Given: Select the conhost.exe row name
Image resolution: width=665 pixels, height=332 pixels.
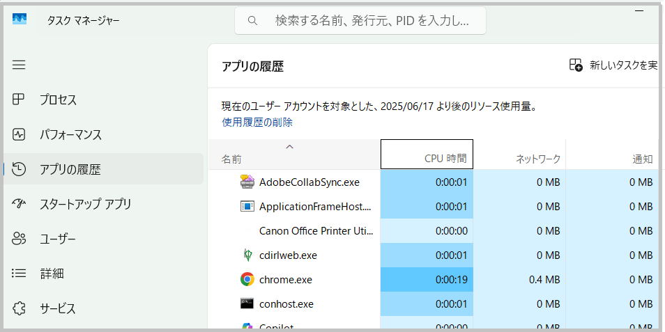Looking at the screenshot, I should coord(286,304).
